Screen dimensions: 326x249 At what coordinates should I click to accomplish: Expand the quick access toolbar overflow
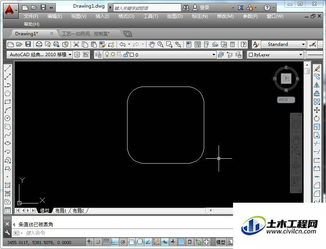coord(51,8)
